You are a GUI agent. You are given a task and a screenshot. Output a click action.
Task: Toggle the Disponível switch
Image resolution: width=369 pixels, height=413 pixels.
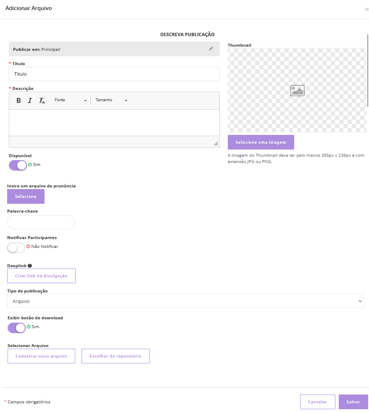[18, 165]
